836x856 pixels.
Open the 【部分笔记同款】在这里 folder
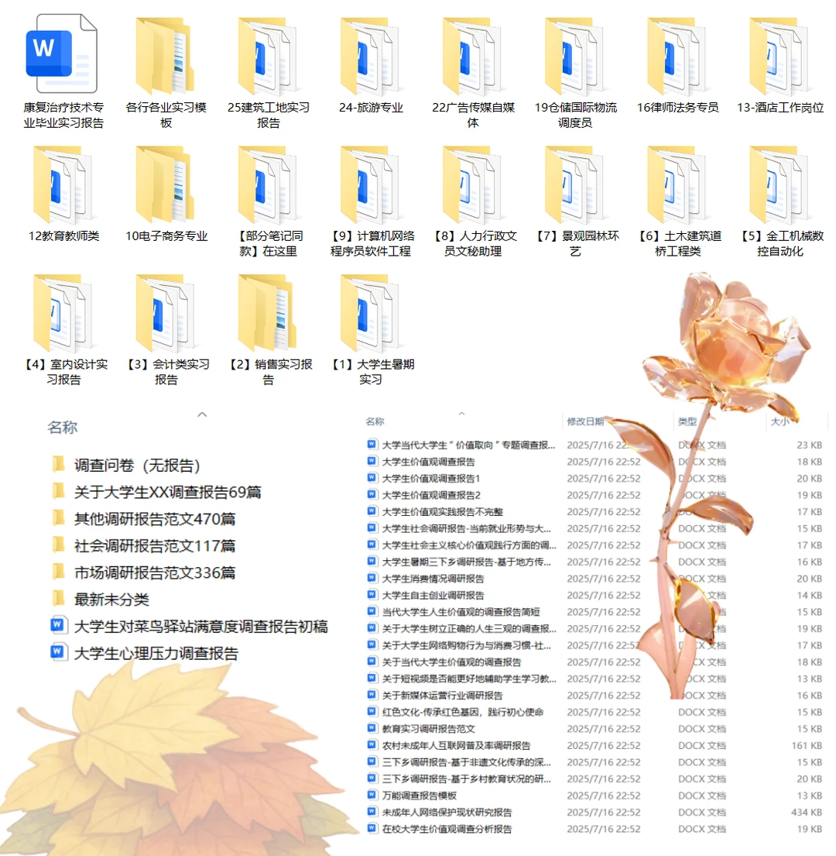(x=267, y=190)
